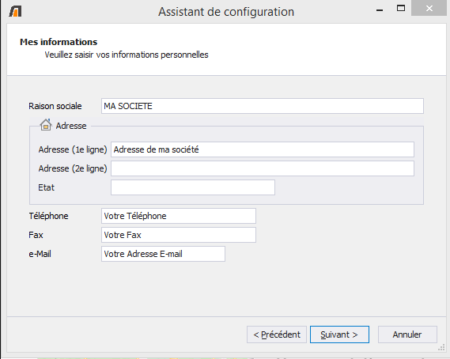Image resolution: width=450 pixels, height=359 pixels.
Task: Click the resize grip at window corner
Action: [441, 348]
